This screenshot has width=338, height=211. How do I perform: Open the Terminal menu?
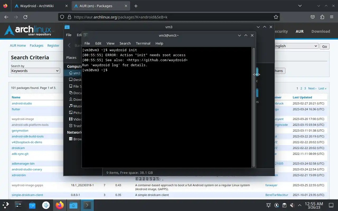pyautogui.click(x=143, y=43)
